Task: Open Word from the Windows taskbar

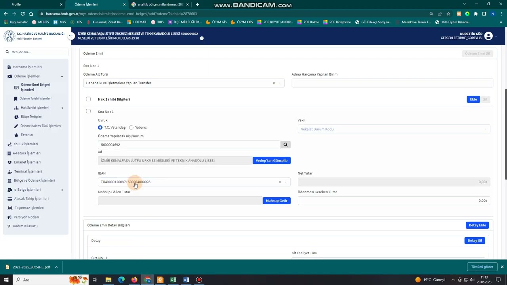Action: click(x=186, y=280)
